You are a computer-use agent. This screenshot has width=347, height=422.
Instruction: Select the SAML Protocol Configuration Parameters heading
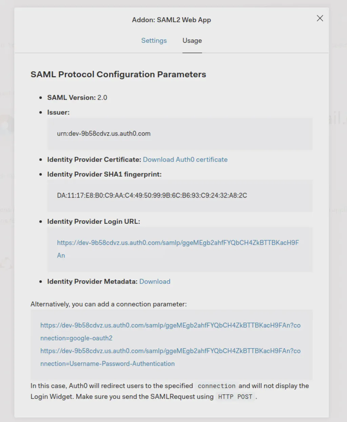coord(118,74)
